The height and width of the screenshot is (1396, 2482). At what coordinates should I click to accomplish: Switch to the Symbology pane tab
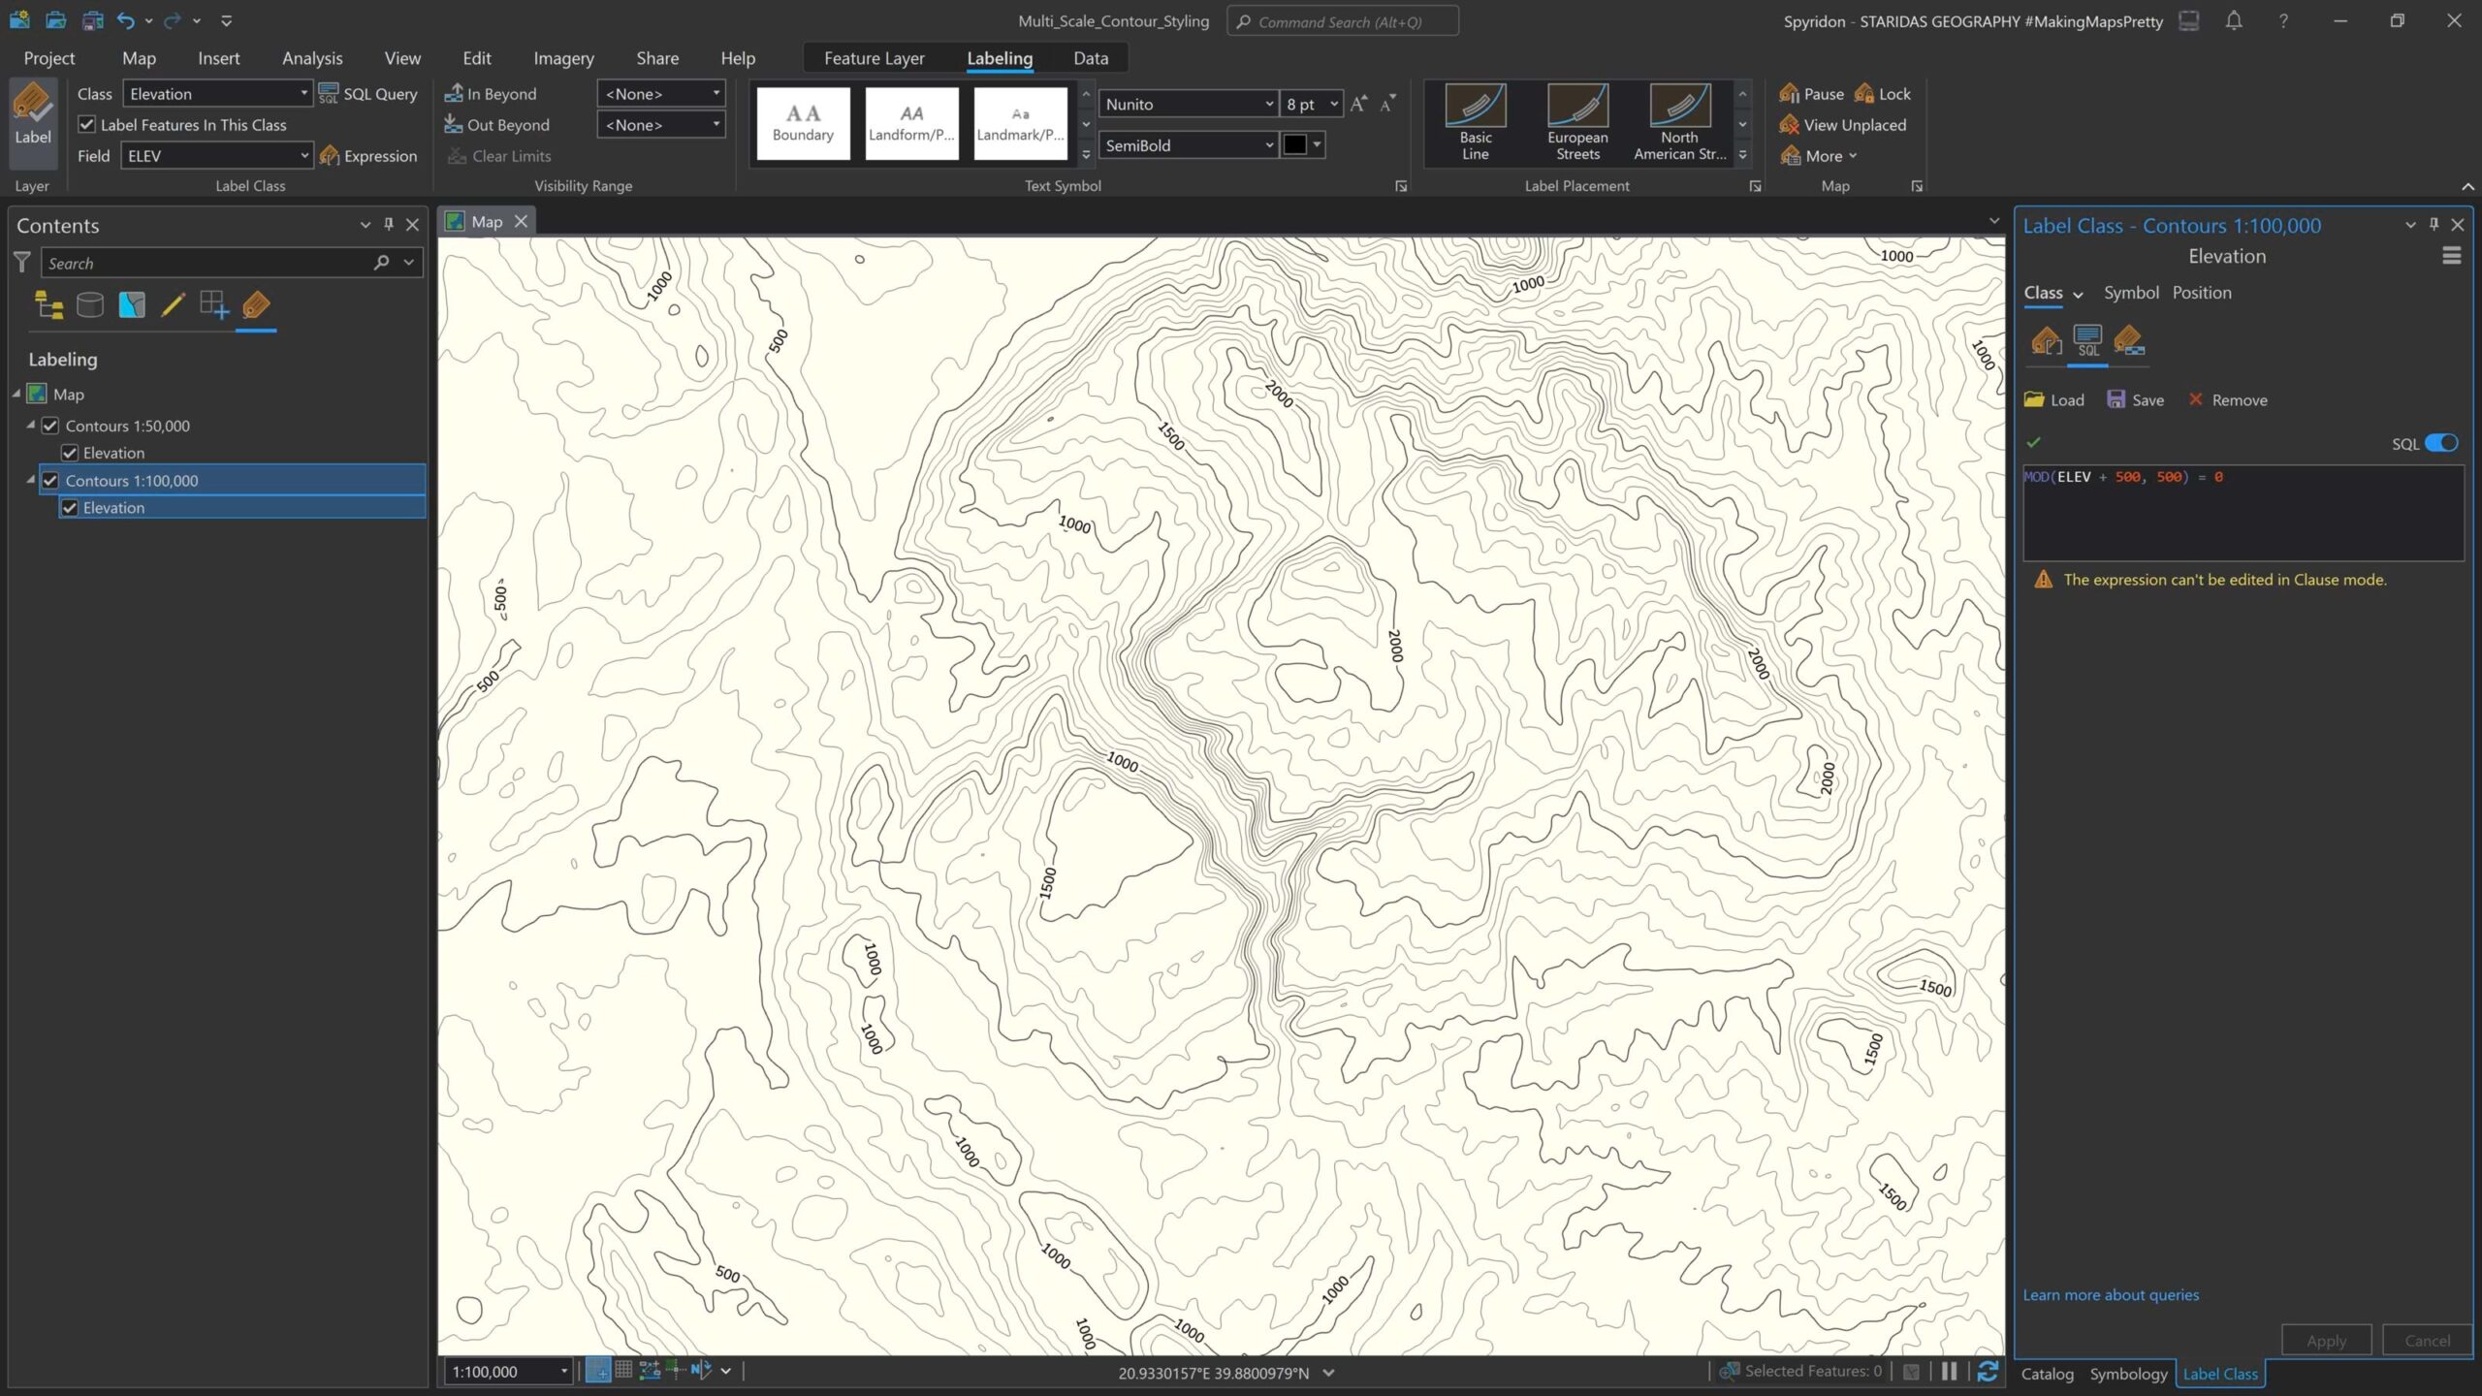pos(2128,1374)
